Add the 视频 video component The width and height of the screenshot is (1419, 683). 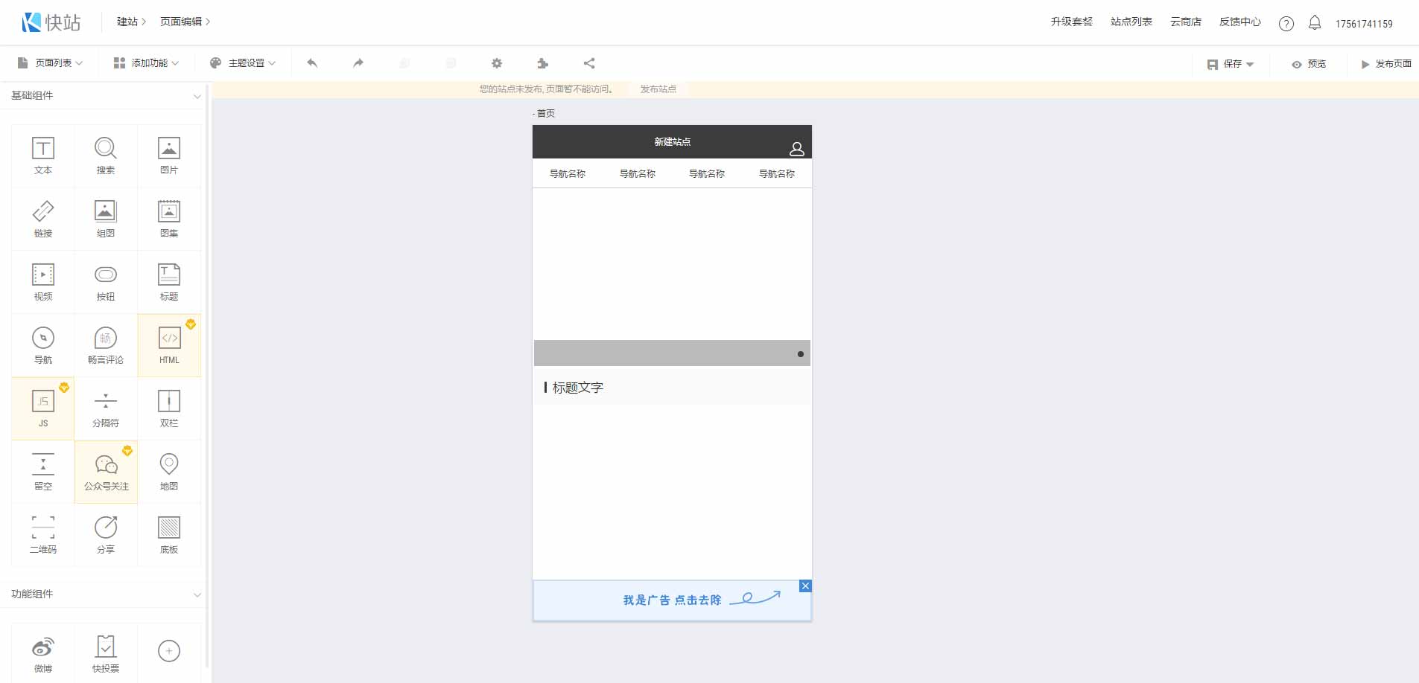42,281
